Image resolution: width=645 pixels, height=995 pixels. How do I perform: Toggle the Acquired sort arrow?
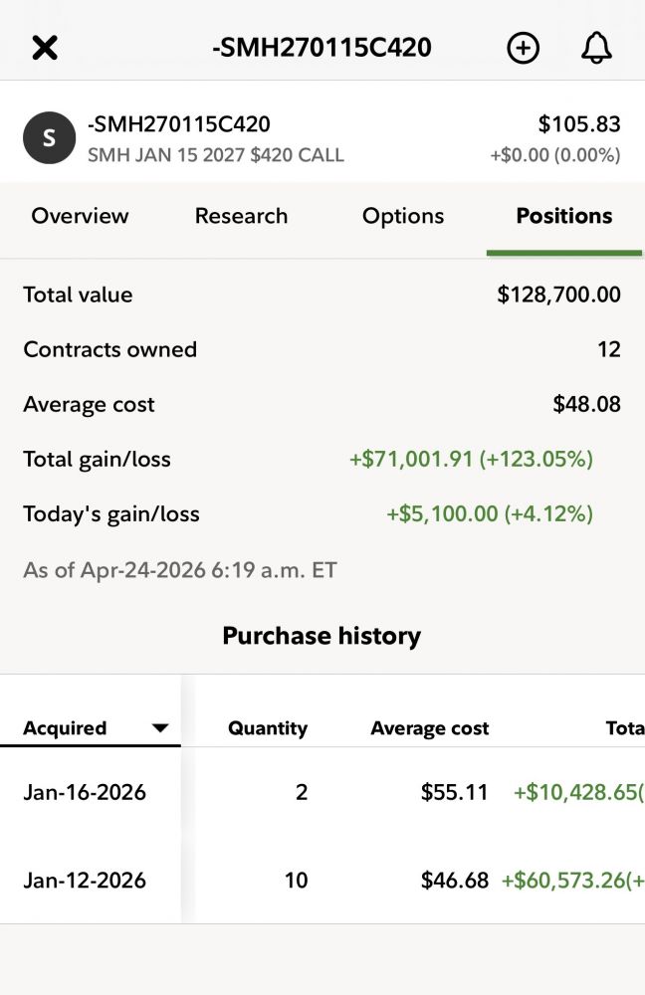tap(159, 728)
